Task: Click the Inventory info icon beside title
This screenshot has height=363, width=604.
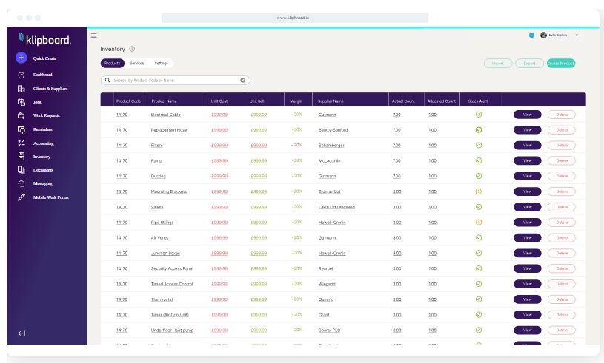Action: tap(132, 49)
